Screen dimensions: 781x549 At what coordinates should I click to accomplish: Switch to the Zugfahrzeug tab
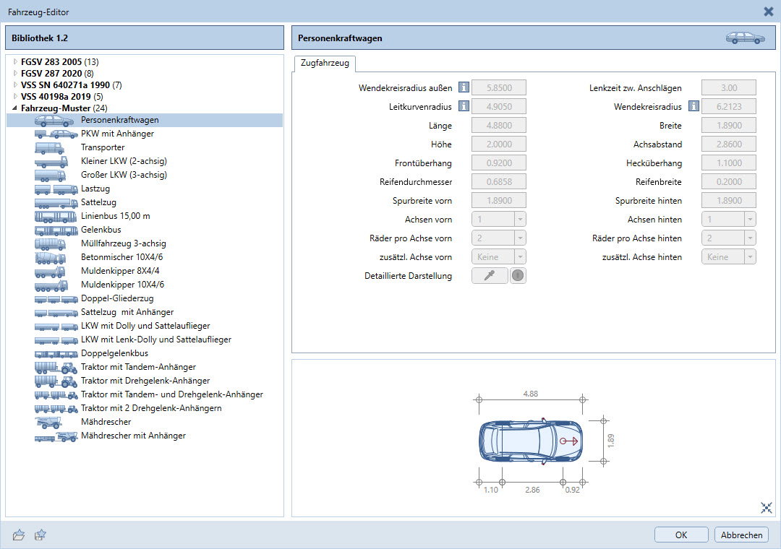(x=325, y=64)
